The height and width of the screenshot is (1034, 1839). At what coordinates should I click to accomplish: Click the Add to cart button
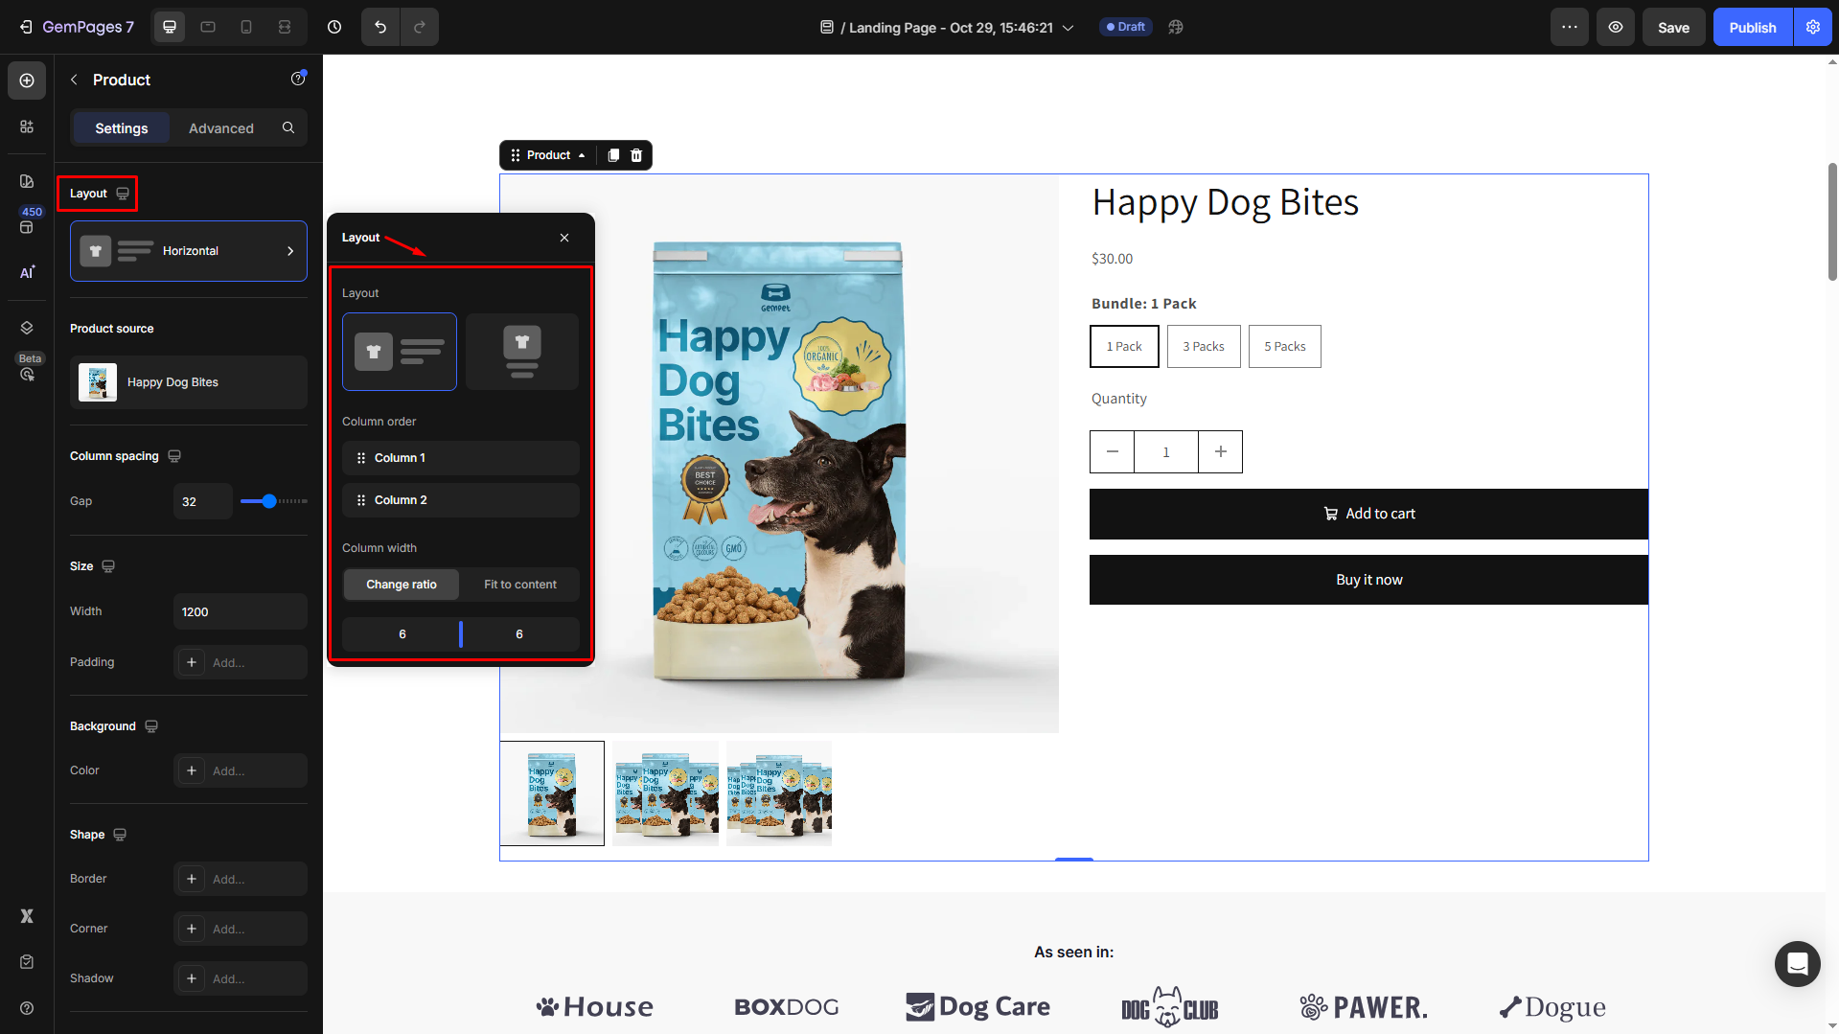coord(1368,514)
